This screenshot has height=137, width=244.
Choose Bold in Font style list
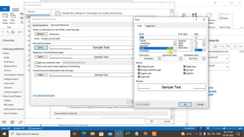[181, 46]
